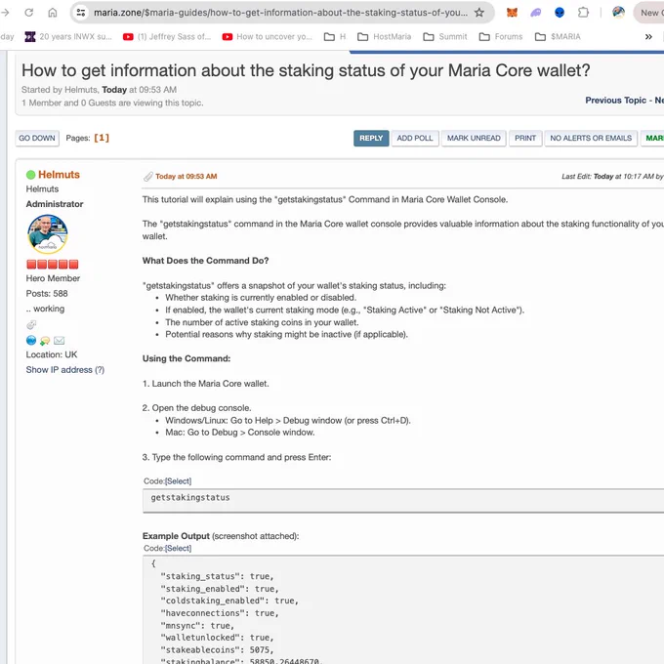The height and width of the screenshot is (664, 664).
Task: Click the browser forward arrow
Action: point(5,13)
